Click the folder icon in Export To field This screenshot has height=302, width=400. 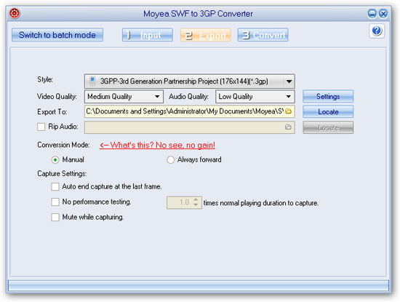coord(288,111)
